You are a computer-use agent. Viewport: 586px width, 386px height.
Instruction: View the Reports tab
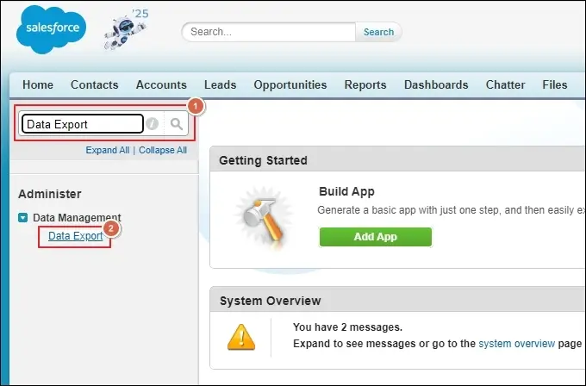pyautogui.click(x=365, y=84)
